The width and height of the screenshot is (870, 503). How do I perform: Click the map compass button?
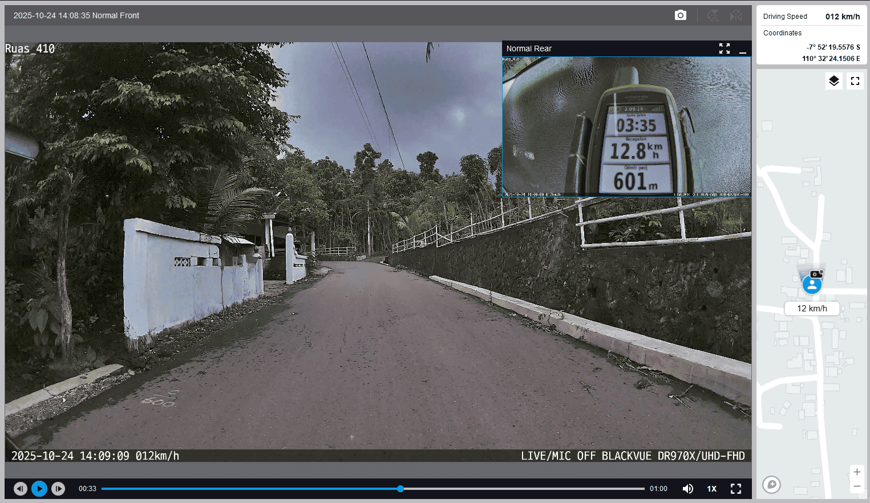pos(771,485)
